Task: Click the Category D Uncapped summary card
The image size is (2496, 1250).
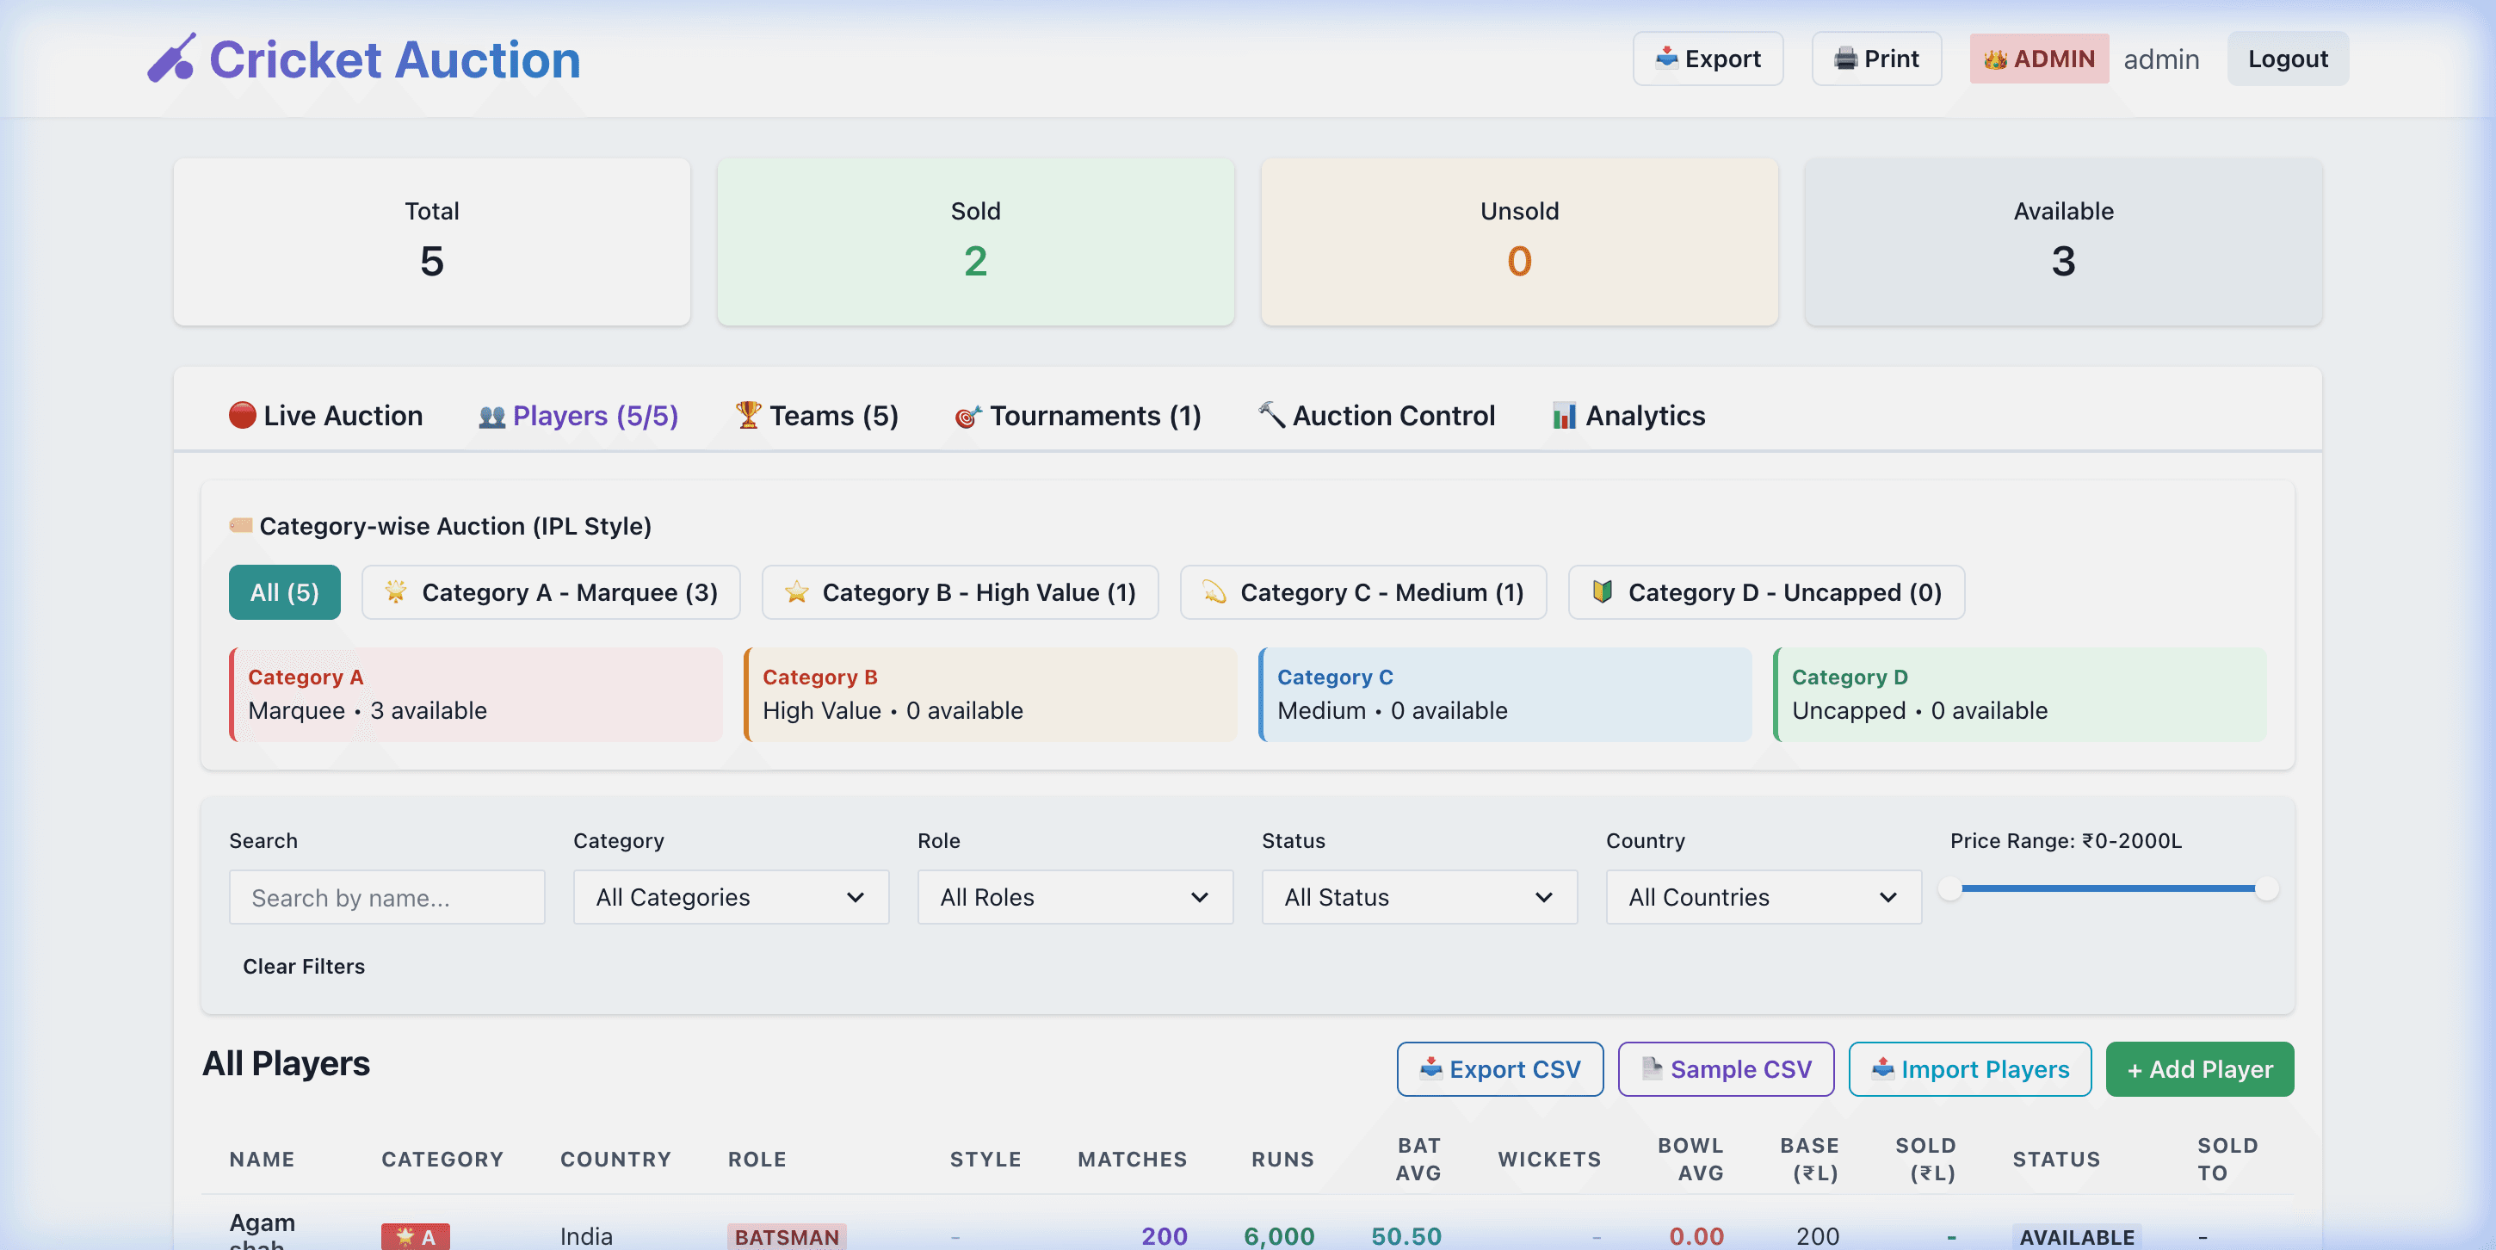Action: point(2019,694)
